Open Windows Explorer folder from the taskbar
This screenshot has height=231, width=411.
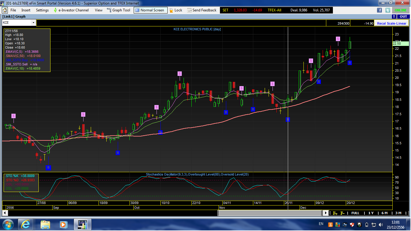(45, 224)
